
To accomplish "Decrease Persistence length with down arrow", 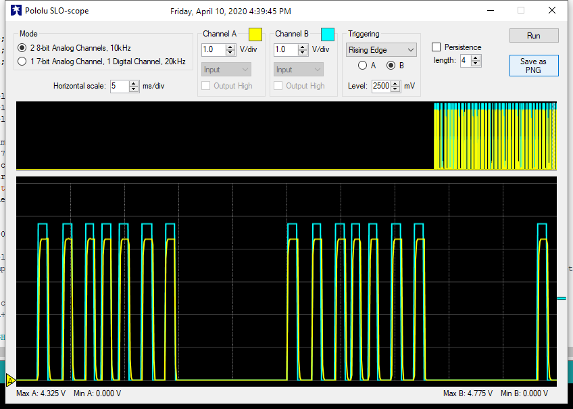I will pos(476,64).
